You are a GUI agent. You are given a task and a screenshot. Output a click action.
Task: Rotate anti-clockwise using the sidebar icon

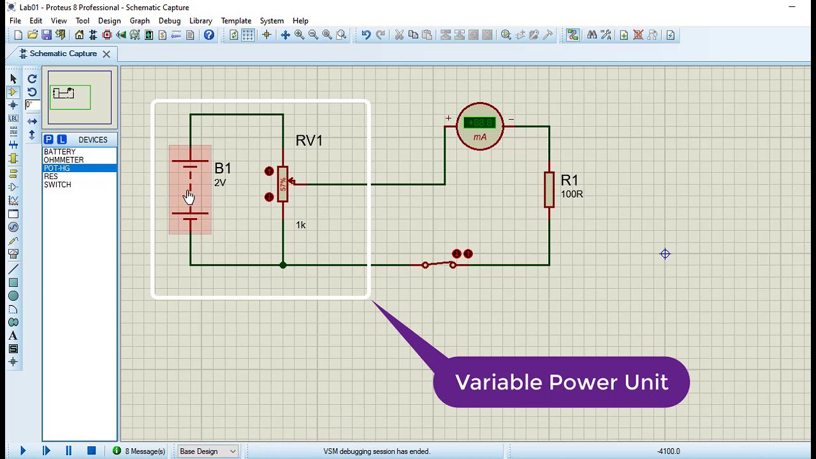[32, 92]
